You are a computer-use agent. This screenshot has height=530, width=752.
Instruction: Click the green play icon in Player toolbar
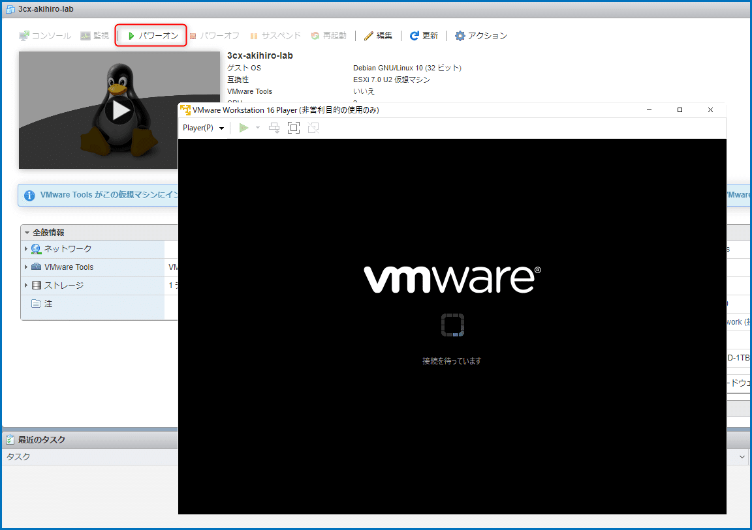tap(243, 128)
